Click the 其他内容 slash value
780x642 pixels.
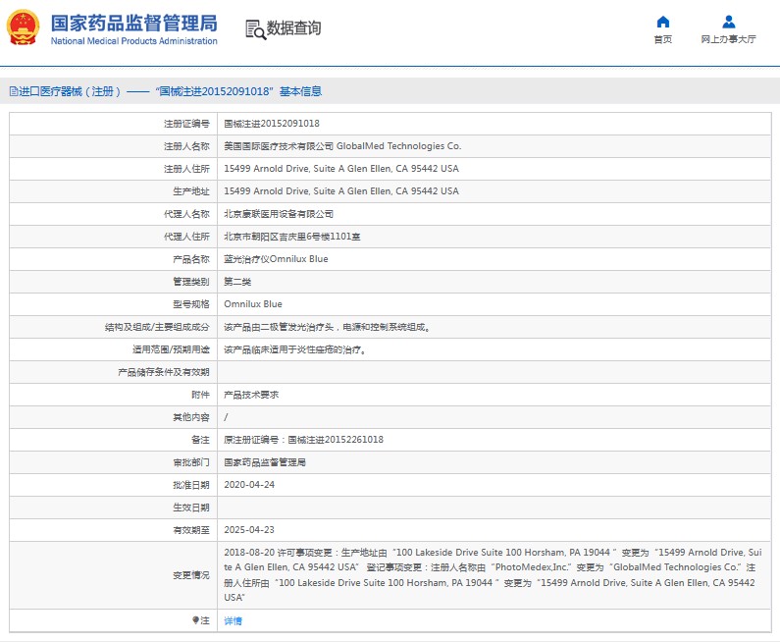coord(226,417)
